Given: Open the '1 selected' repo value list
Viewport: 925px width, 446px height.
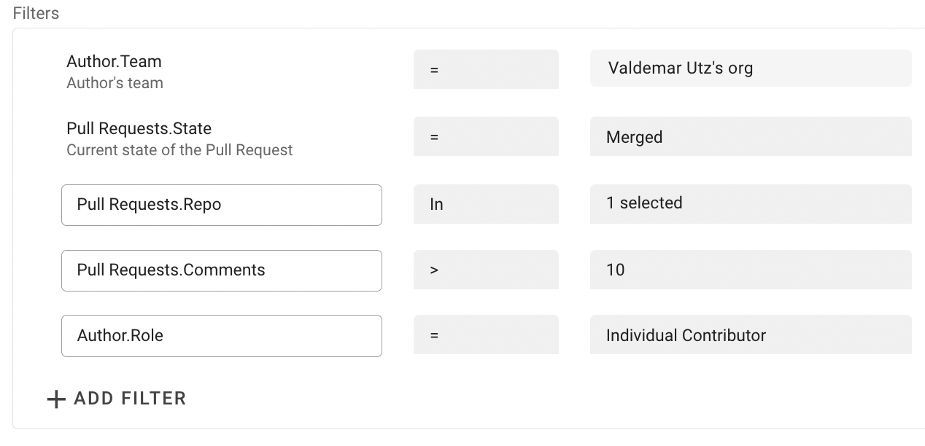Looking at the screenshot, I should pyautogui.click(x=750, y=203).
